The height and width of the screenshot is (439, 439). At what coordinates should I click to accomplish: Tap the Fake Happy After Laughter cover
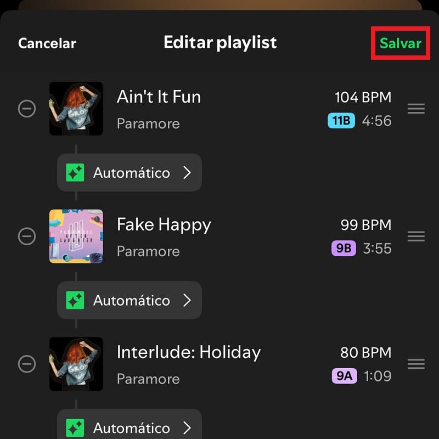pos(76,237)
